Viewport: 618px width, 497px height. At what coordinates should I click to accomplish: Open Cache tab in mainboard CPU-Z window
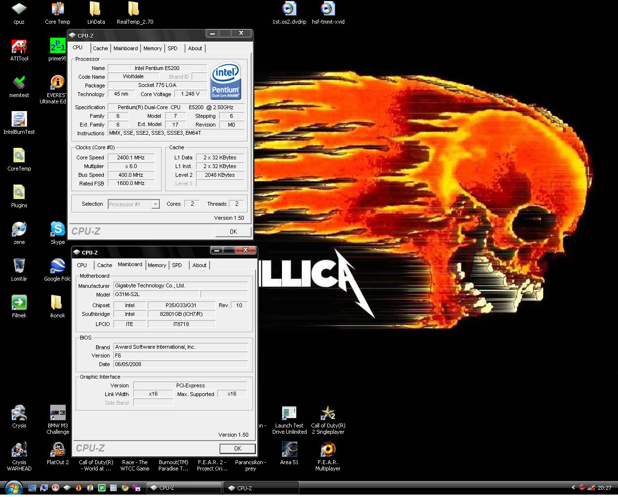point(104,265)
